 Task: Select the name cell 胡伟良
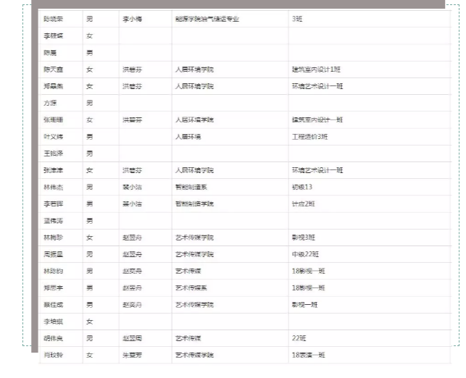[61, 338]
